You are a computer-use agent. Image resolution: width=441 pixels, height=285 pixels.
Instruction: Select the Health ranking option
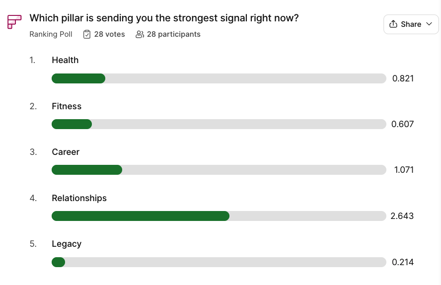65,60
